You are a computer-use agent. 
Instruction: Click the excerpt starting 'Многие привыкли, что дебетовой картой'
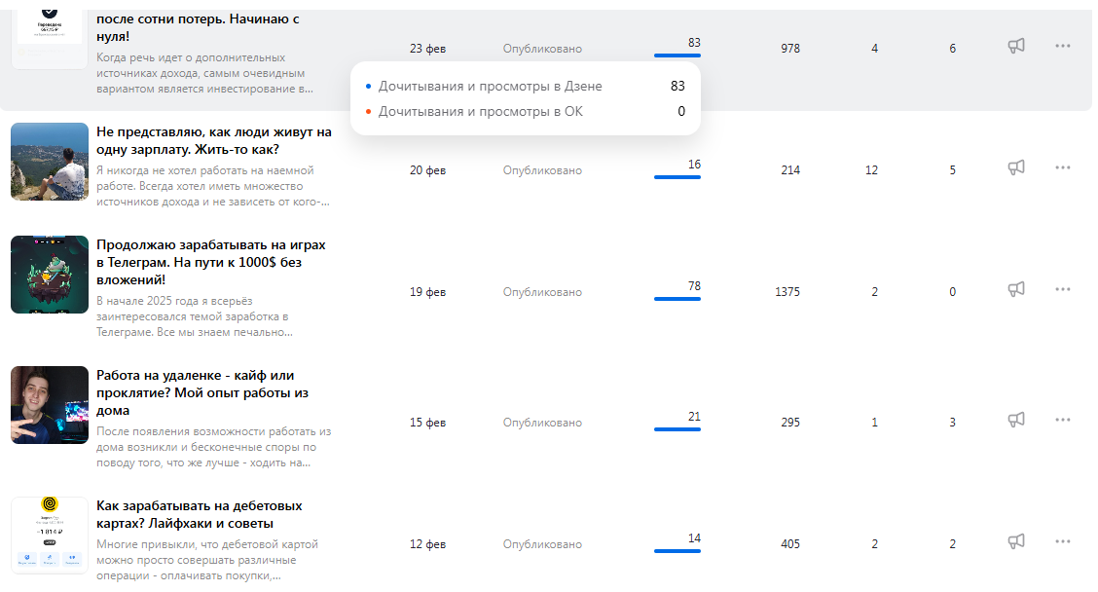[207, 560]
